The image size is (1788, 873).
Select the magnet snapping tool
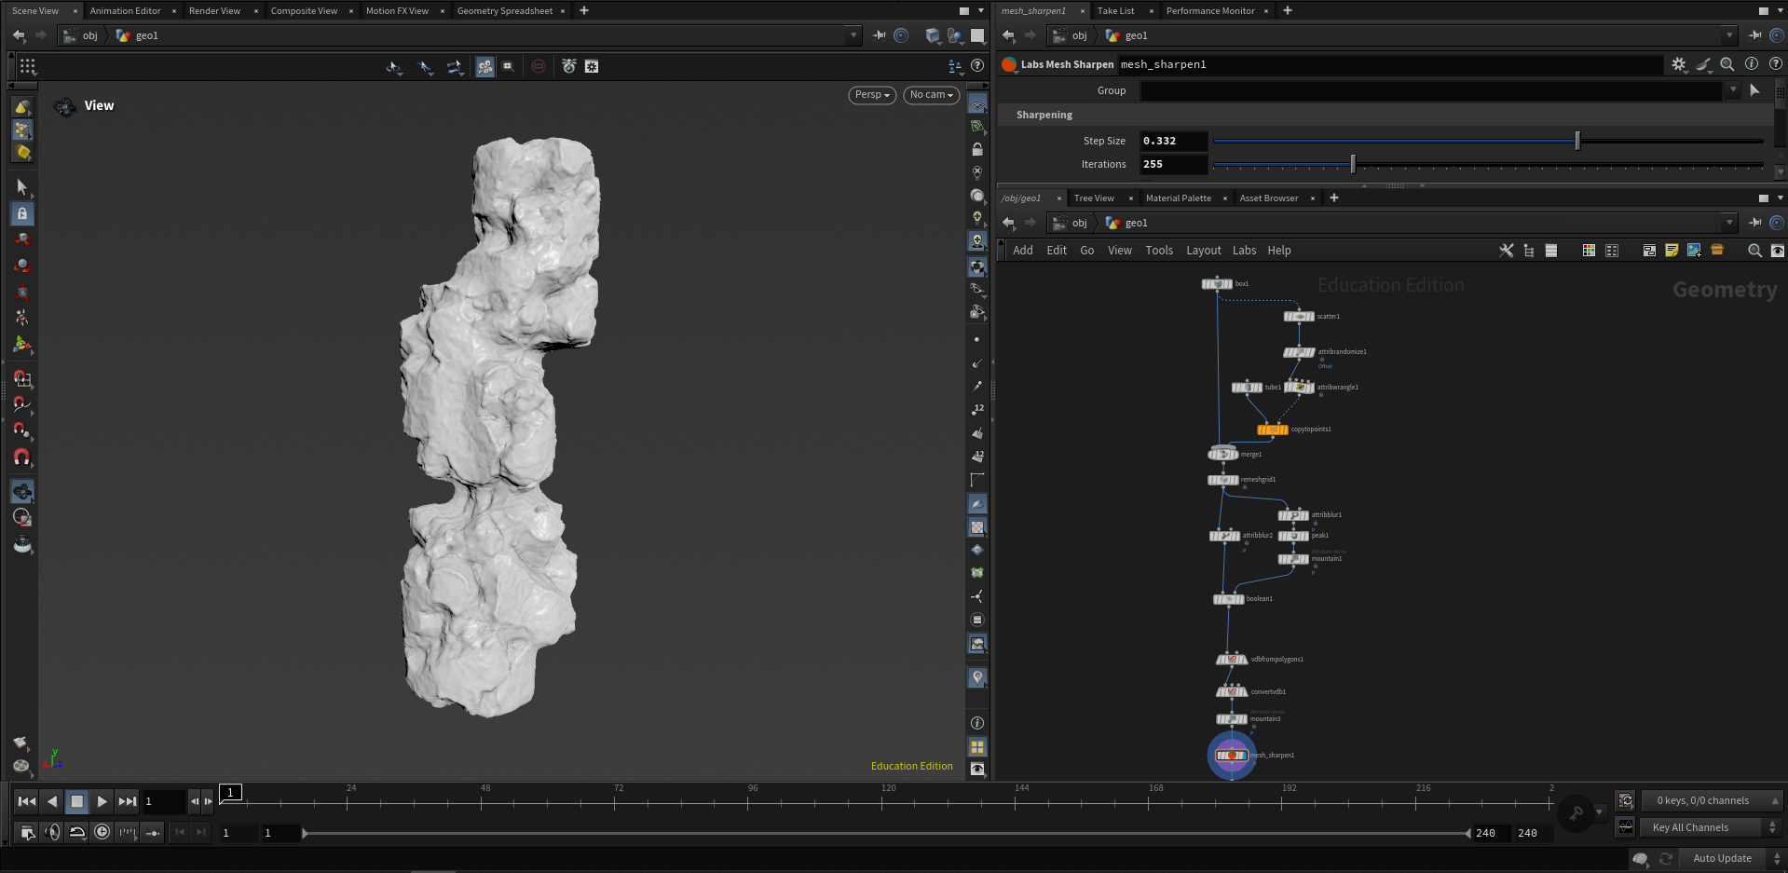pos(21,457)
